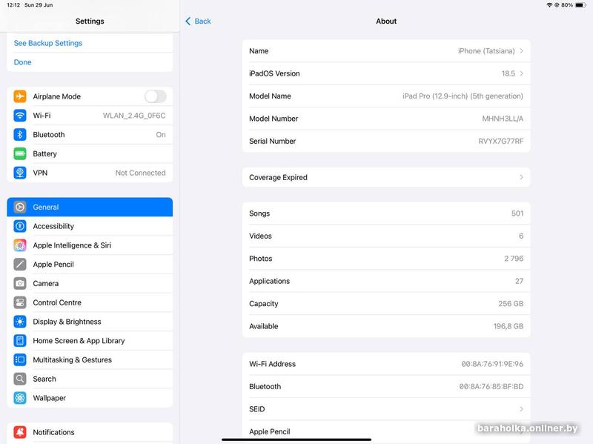Tap the Capacity 256 GB value
Screen dimensions: 593x444
click(511, 303)
